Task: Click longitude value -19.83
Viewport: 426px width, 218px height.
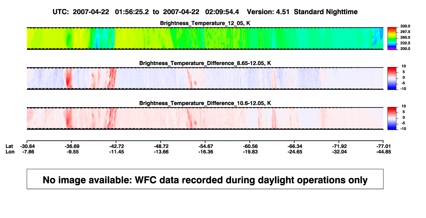Action: pyautogui.click(x=250, y=152)
